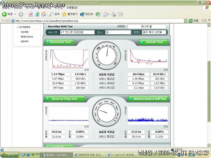Open the Windows 시작 Start button
Screen dimensions: 211x158
coord(9,155)
